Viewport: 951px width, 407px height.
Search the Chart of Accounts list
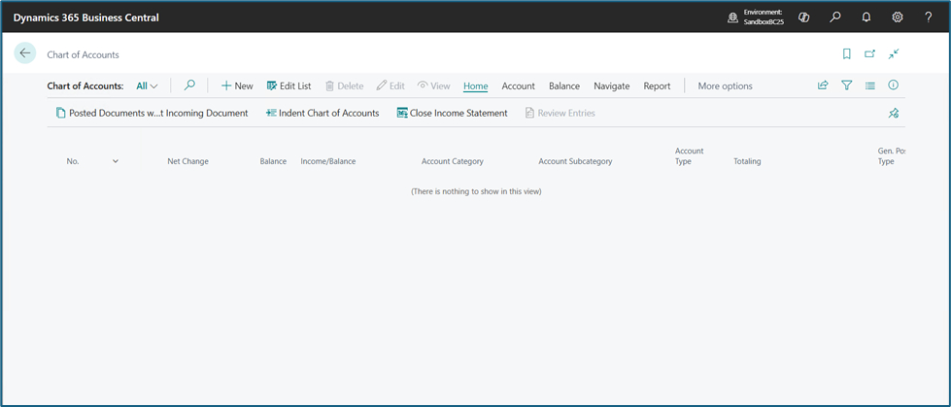pos(189,85)
